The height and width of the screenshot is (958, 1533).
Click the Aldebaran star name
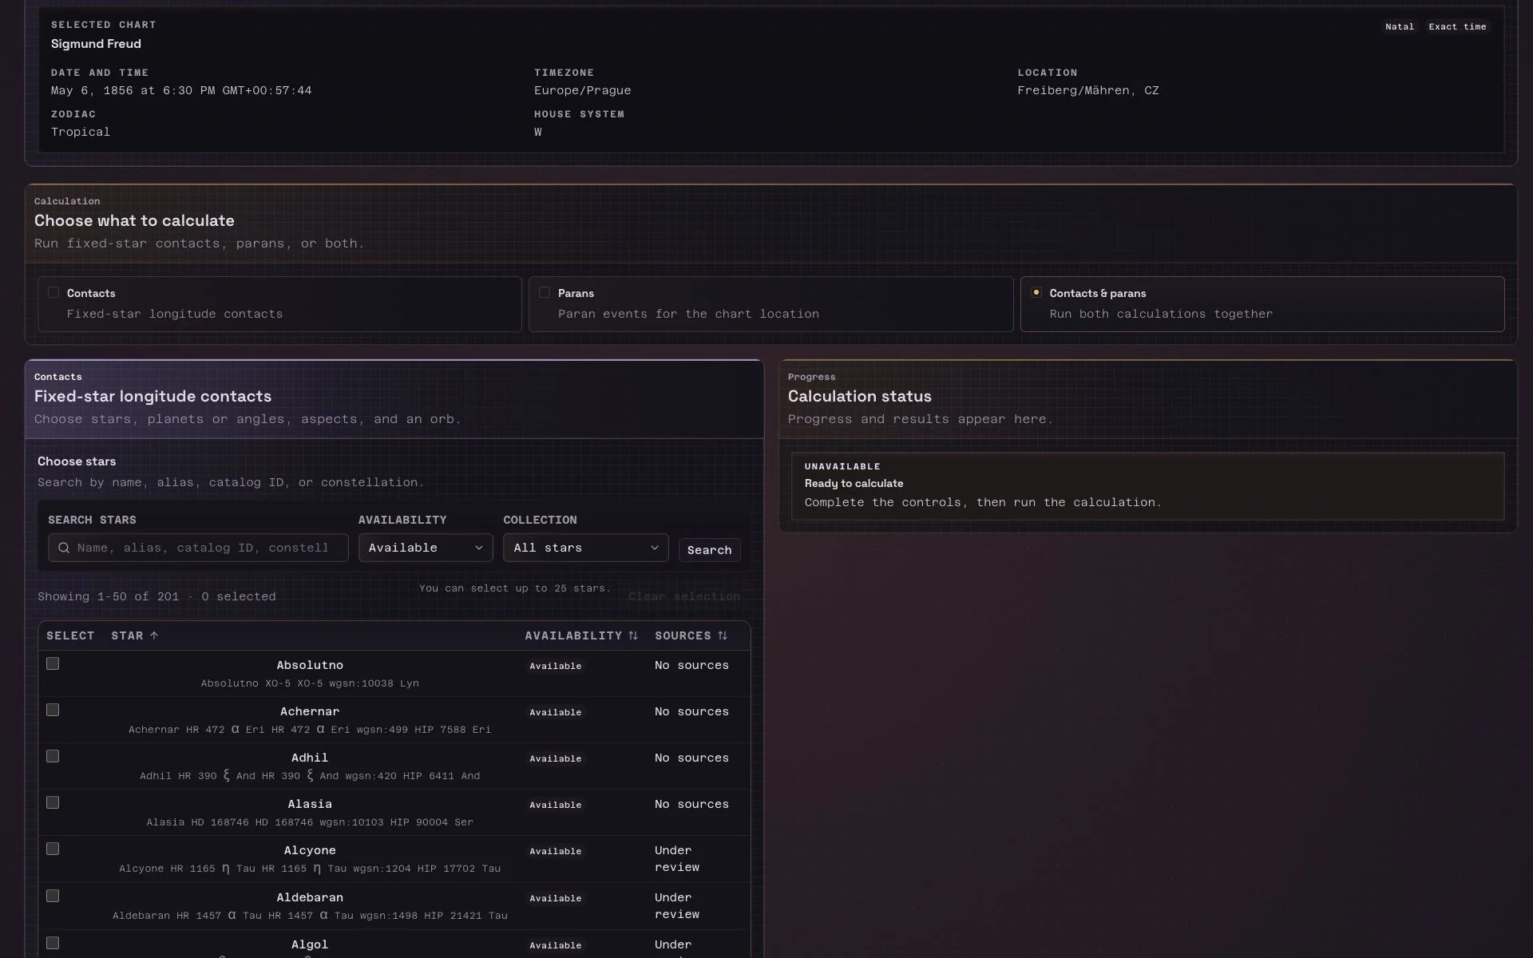click(x=310, y=897)
